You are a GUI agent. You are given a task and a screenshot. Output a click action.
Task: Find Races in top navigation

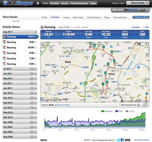click(64, 3)
